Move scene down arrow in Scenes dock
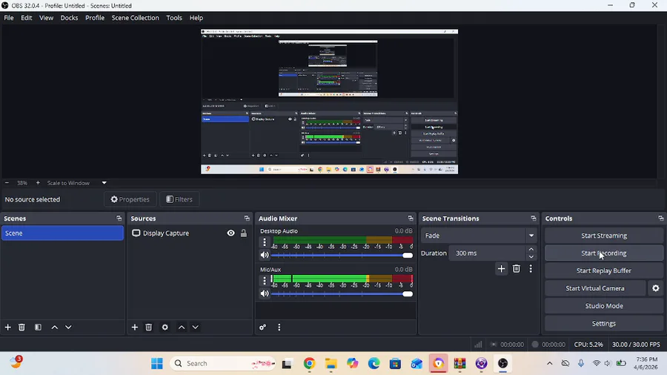Screen dimensions: 667x375 click(68, 327)
